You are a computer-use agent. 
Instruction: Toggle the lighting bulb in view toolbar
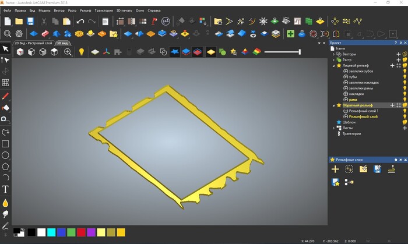82,52
